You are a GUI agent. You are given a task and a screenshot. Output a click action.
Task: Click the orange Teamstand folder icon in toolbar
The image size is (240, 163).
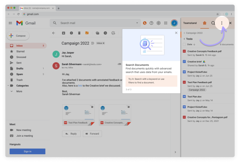pyautogui.click(x=87, y=33)
